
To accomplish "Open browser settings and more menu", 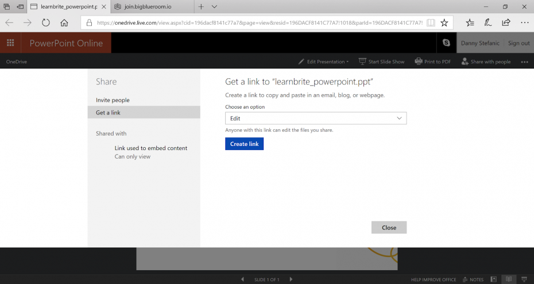I will coord(524,23).
